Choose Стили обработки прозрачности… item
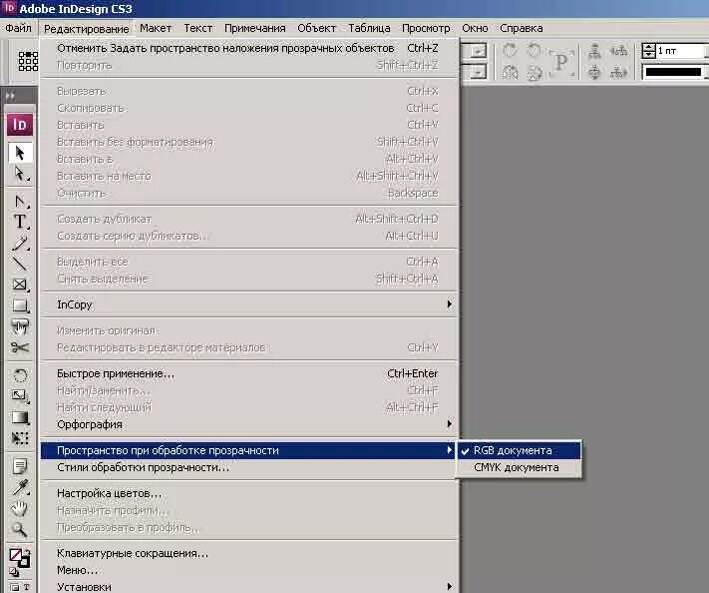 point(249,467)
